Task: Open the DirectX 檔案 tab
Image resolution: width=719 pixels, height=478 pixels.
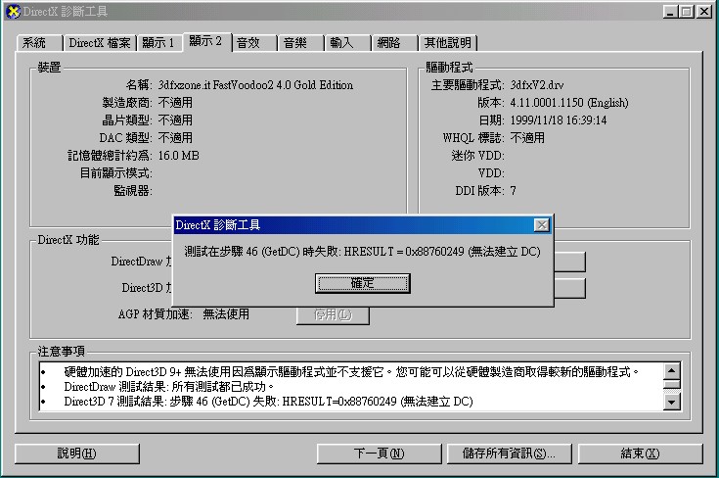Action: (x=100, y=43)
